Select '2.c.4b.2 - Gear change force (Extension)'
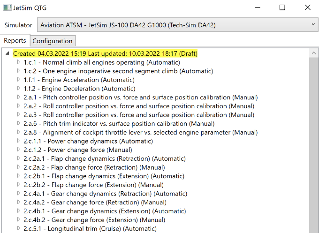The width and height of the screenshot is (319, 233). point(94,220)
